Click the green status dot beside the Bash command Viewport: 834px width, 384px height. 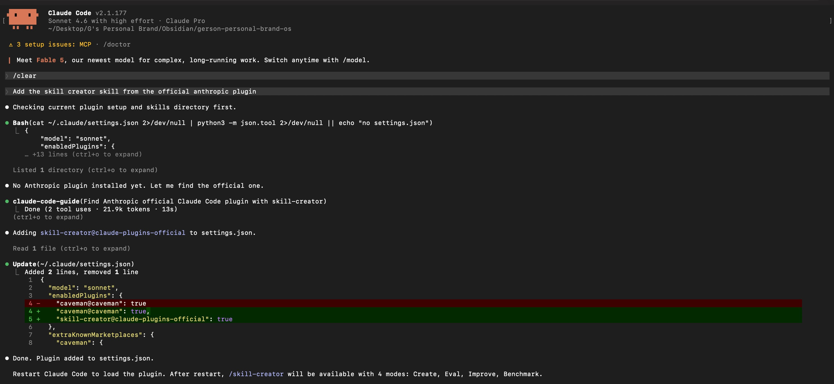7,123
